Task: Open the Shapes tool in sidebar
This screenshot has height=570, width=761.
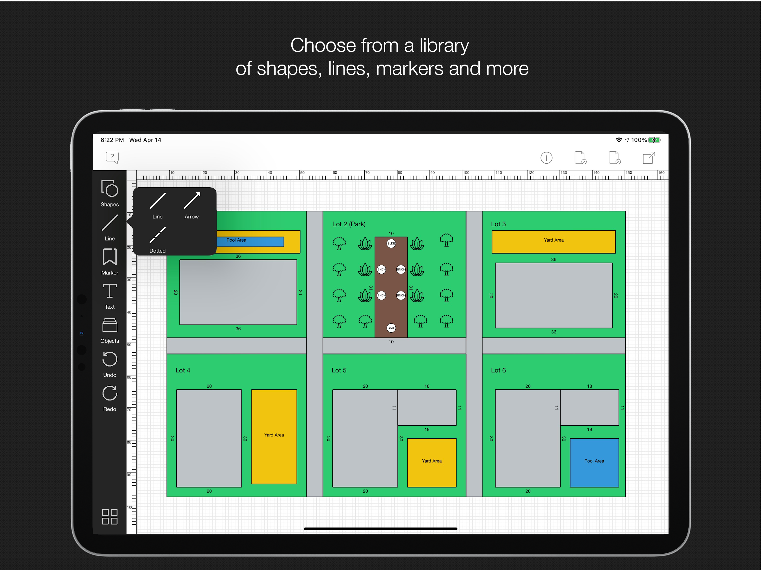Action: [109, 193]
